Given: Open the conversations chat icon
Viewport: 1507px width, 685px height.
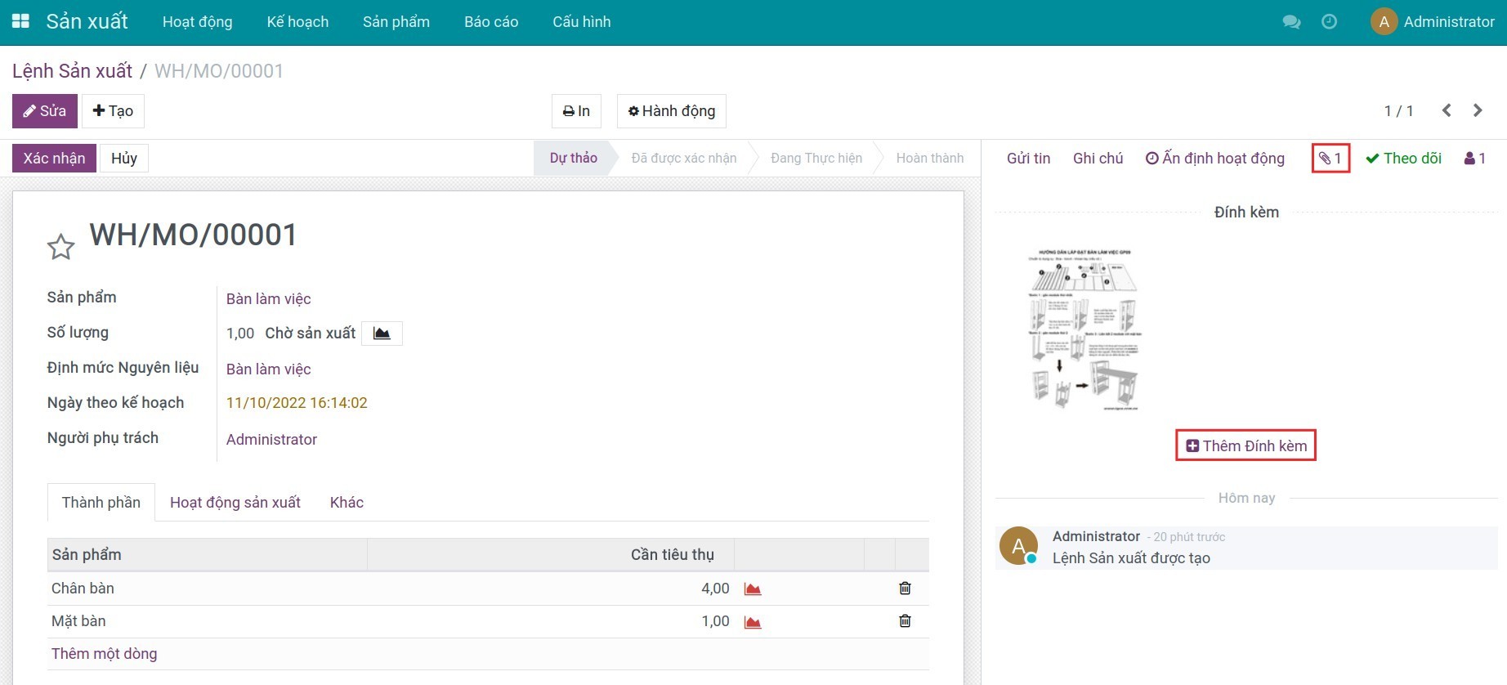Looking at the screenshot, I should [x=1291, y=22].
